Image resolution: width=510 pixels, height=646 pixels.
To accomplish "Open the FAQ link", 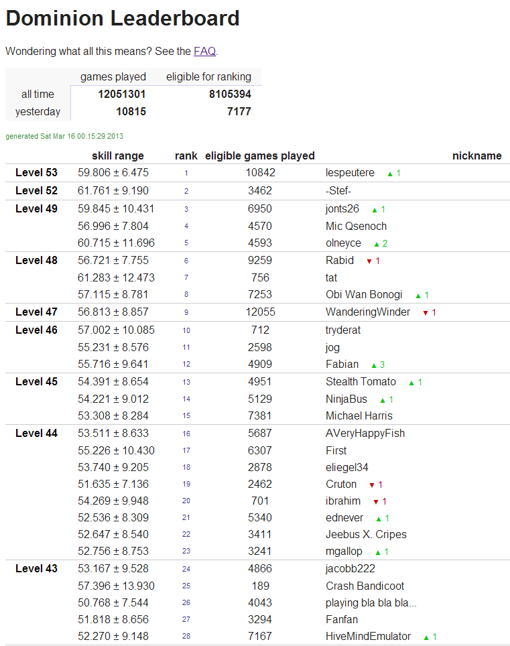I will (x=204, y=51).
